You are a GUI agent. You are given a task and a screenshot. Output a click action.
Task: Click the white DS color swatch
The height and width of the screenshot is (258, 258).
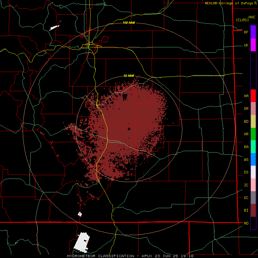click(253, 172)
